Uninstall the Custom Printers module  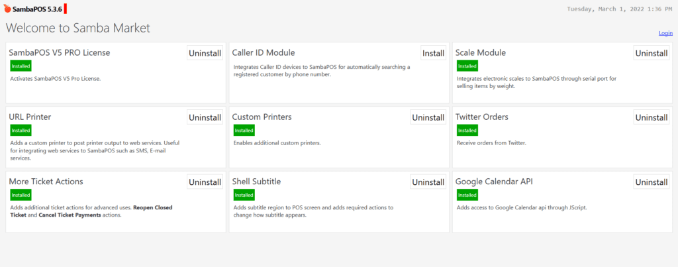[428, 117]
